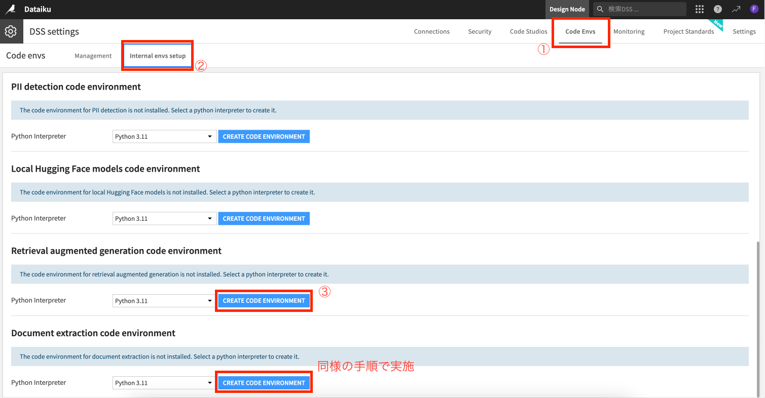Screen dimensions: 765x398
Task: Click the Local Hugging Face models heading
Action: (x=105, y=169)
